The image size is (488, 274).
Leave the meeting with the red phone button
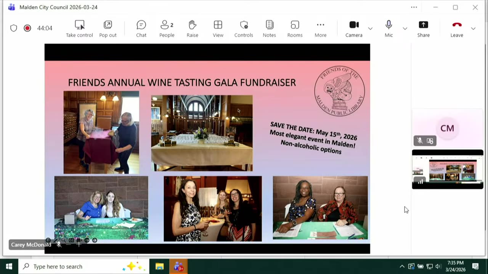[x=457, y=29]
